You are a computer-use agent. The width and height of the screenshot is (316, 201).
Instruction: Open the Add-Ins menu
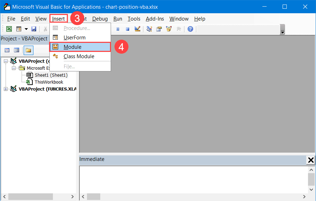[155, 19]
